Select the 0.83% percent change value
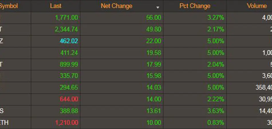272x129 pixels. click(216, 123)
